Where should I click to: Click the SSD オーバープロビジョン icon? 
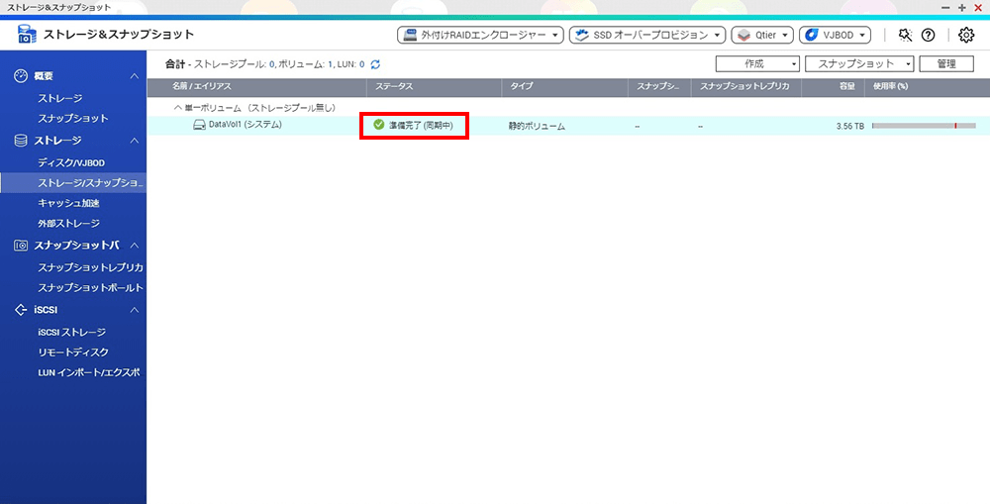click(582, 35)
